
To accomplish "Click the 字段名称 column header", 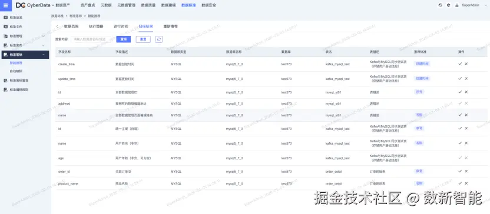I will 64,52.
